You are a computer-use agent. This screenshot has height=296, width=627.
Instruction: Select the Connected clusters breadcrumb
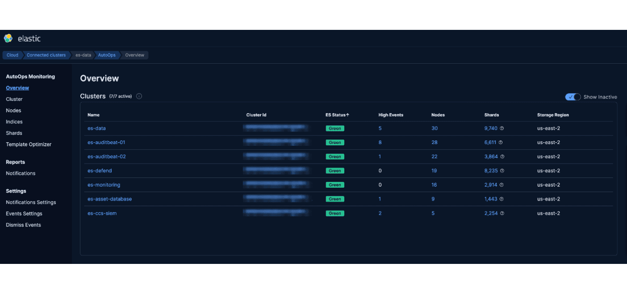pos(46,55)
